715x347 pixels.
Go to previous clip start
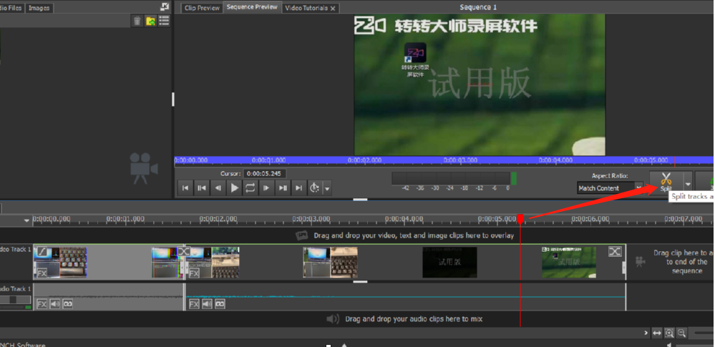point(202,187)
